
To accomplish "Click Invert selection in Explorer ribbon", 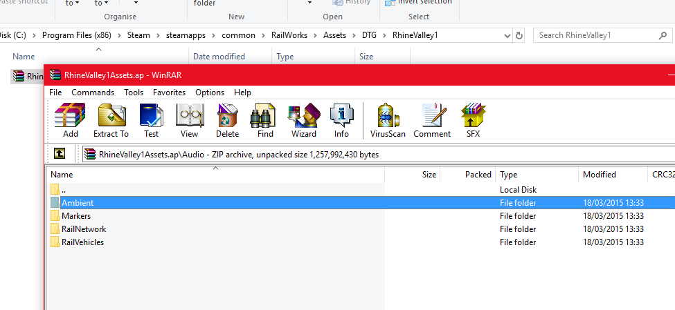I will [418, 3].
